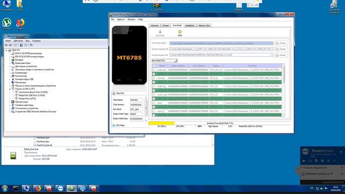Viewport: 345px width, 194px height.
Task: Click the Forward arrow in Device Manager toolbar
Action: [x=10, y=45]
